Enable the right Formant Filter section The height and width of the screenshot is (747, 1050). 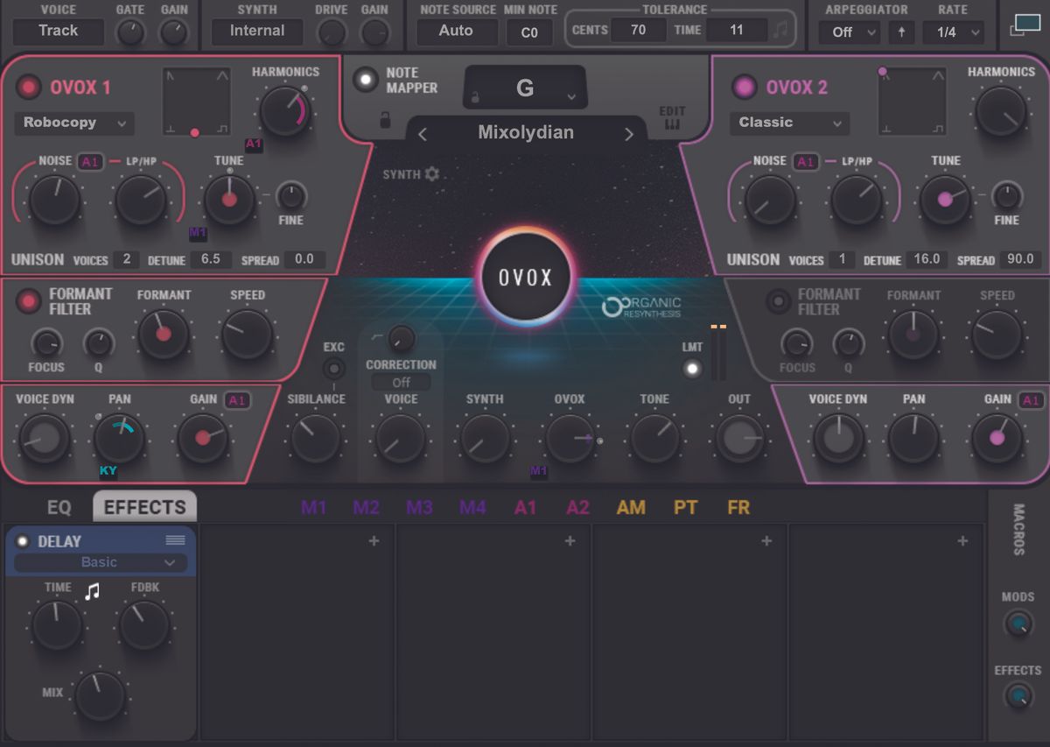click(x=779, y=301)
